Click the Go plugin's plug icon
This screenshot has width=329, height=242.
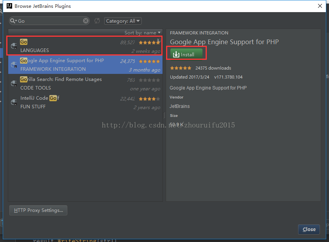coord(14,46)
